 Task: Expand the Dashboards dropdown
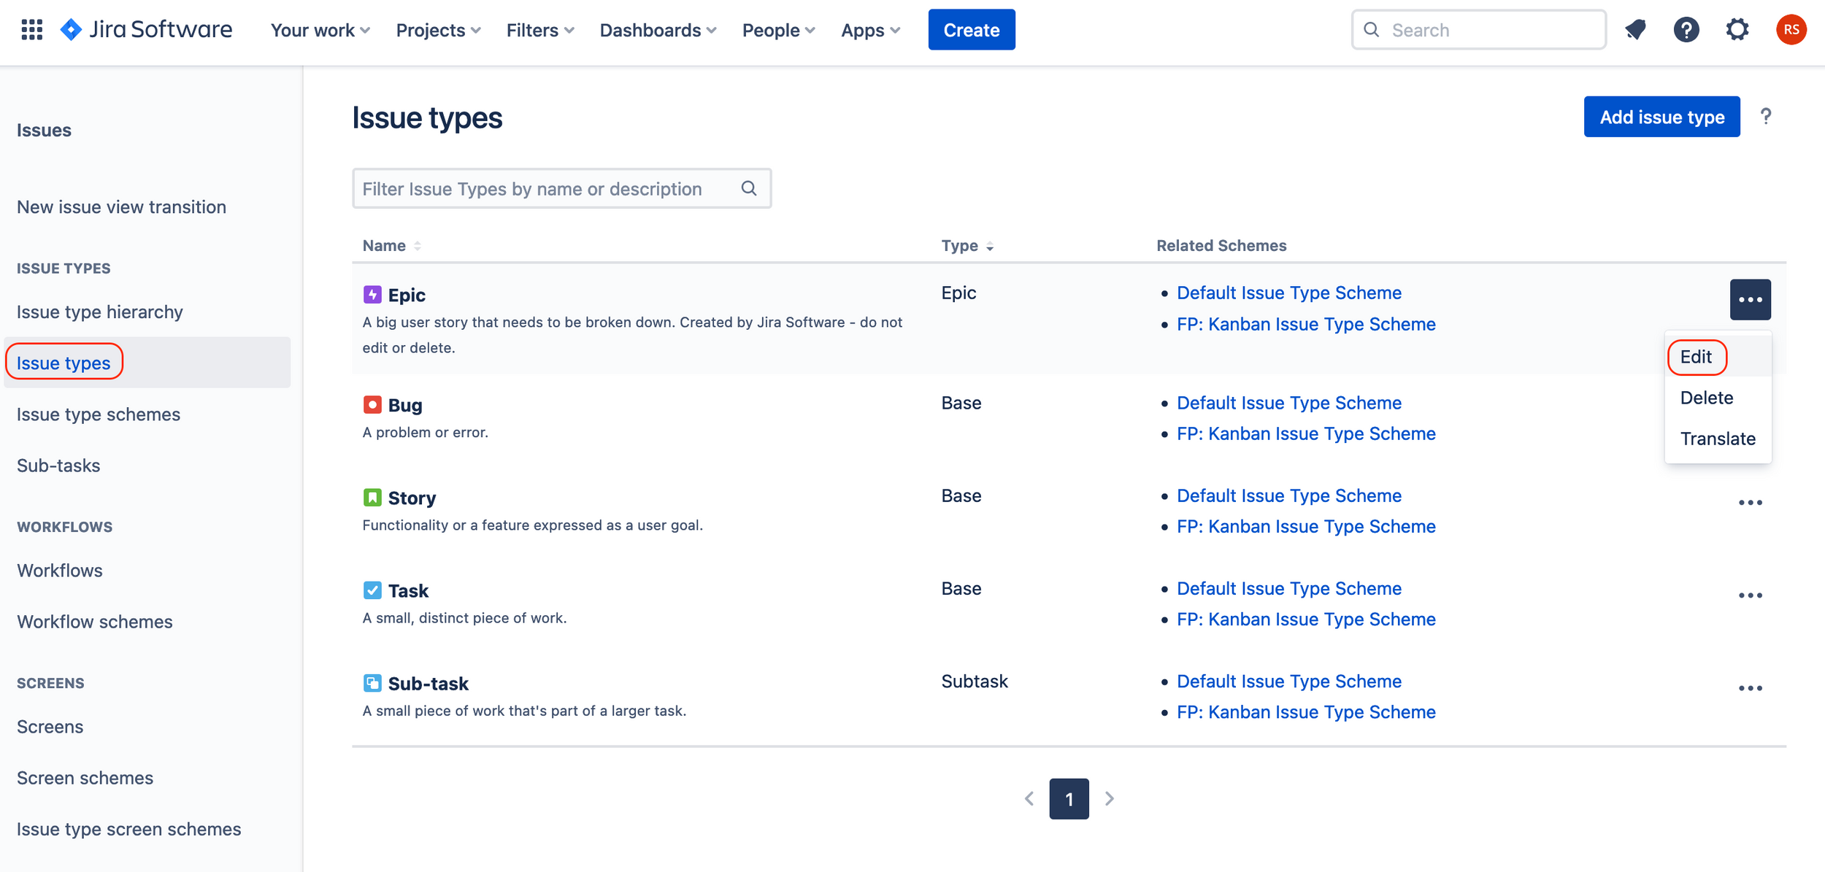coord(658,30)
